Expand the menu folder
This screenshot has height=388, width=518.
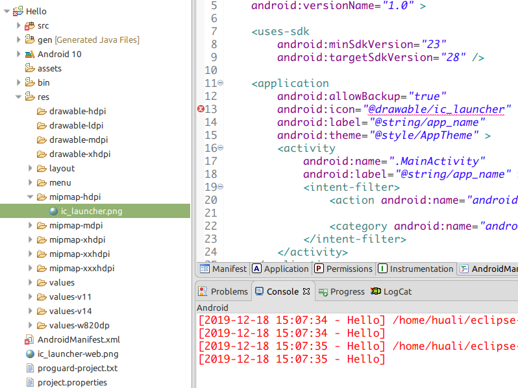pyautogui.click(x=31, y=182)
